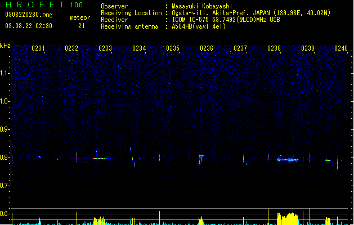
Task: Click the large yellow intensity peak
Action: 288,218
